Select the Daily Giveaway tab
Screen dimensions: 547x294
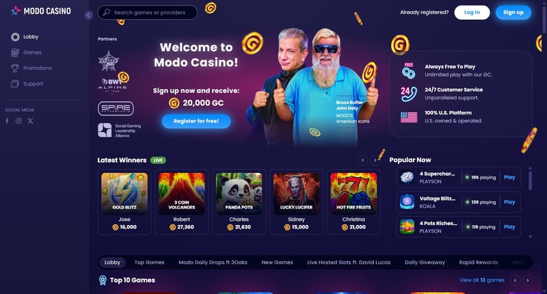pyautogui.click(x=425, y=263)
